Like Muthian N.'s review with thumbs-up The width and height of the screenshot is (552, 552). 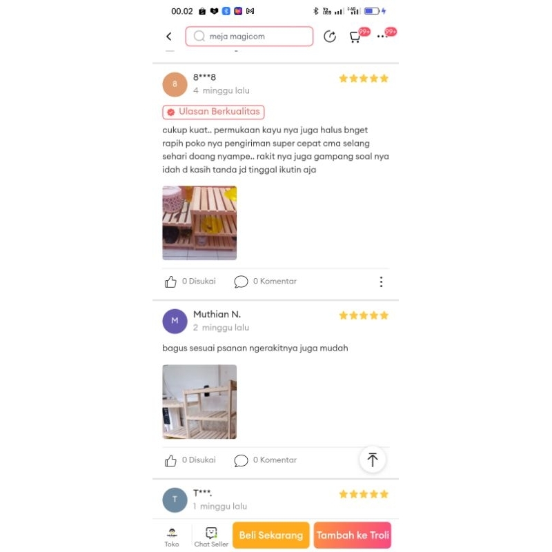point(170,460)
